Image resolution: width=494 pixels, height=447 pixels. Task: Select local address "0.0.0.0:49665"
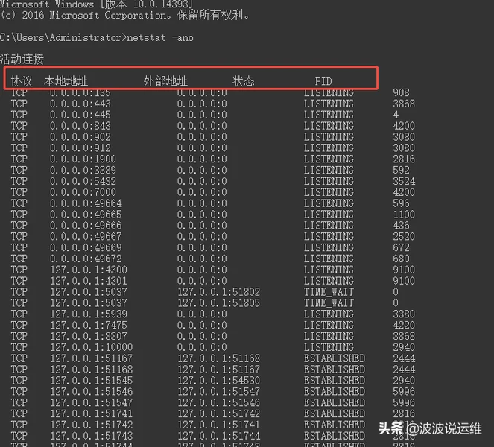[x=86, y=215]
